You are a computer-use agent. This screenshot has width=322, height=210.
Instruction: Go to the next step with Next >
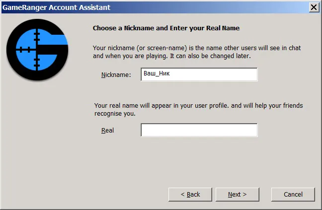coord(238,194)
